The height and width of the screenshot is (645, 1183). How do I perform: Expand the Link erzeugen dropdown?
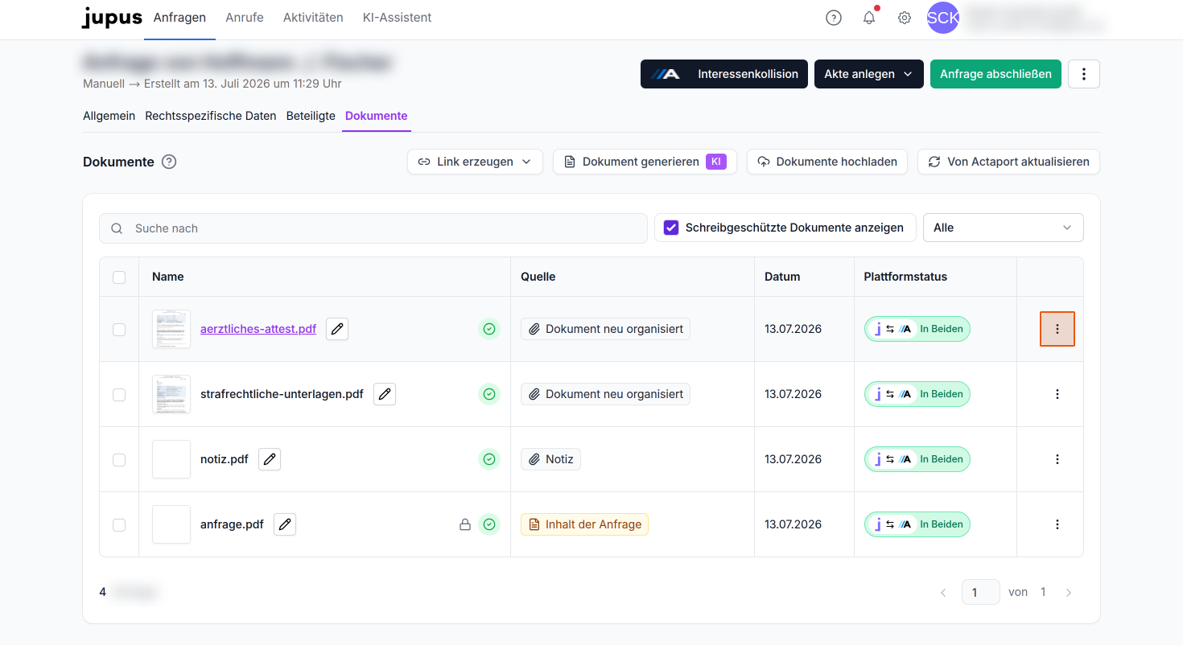pos(475,162)
